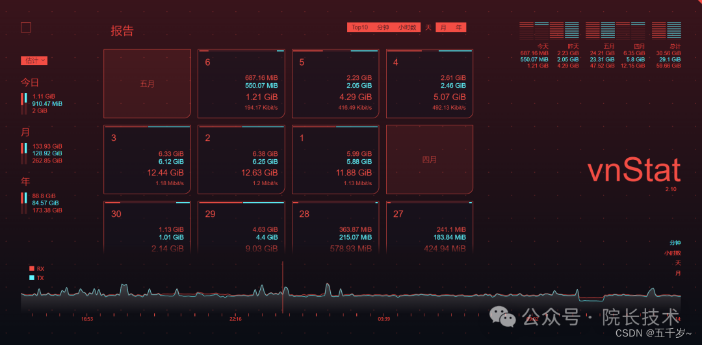This screenshot has width=702, height=345.
Task: Click the vnStat logo text
Action: tap(634, 170)
